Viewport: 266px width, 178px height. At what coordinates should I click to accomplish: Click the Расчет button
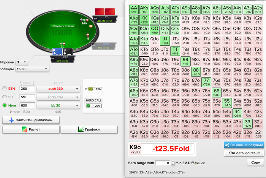31,129
